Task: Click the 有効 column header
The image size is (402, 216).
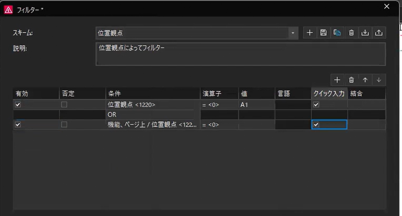Action: (36, 93)
